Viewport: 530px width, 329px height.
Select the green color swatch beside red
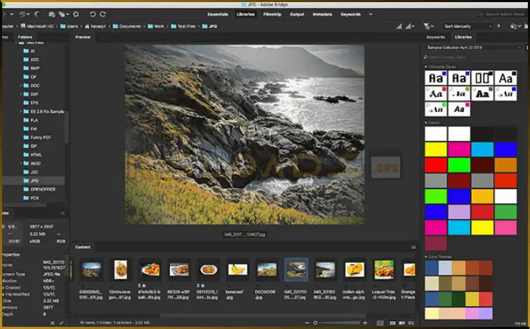459,165
